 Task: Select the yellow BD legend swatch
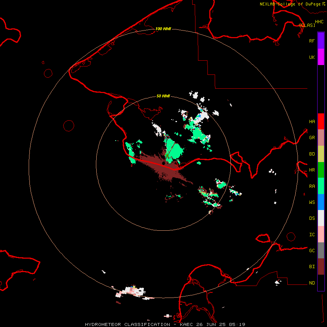pos(321,154)
